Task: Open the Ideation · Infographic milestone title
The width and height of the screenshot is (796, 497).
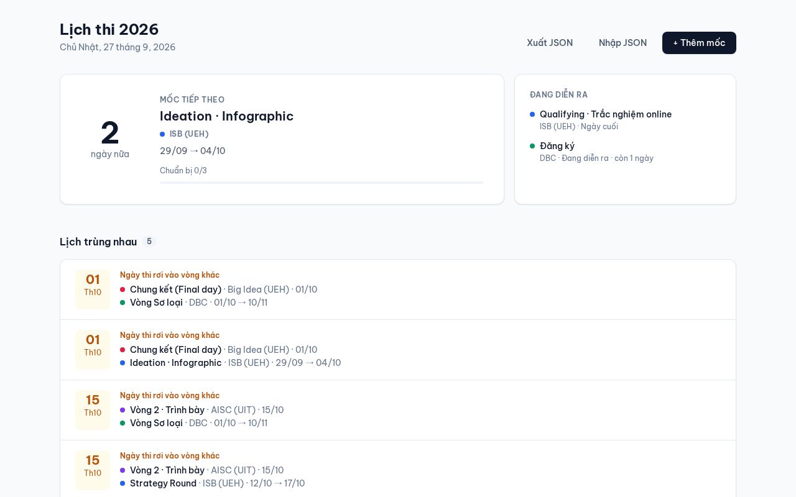Action: coord(226,116)
